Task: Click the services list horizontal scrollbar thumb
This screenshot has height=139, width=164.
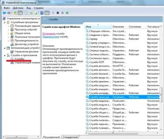Action: click(113, 133)
